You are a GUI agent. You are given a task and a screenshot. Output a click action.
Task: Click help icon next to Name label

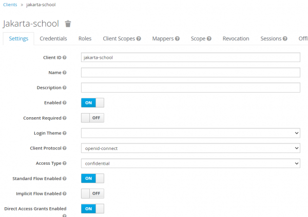65,73
